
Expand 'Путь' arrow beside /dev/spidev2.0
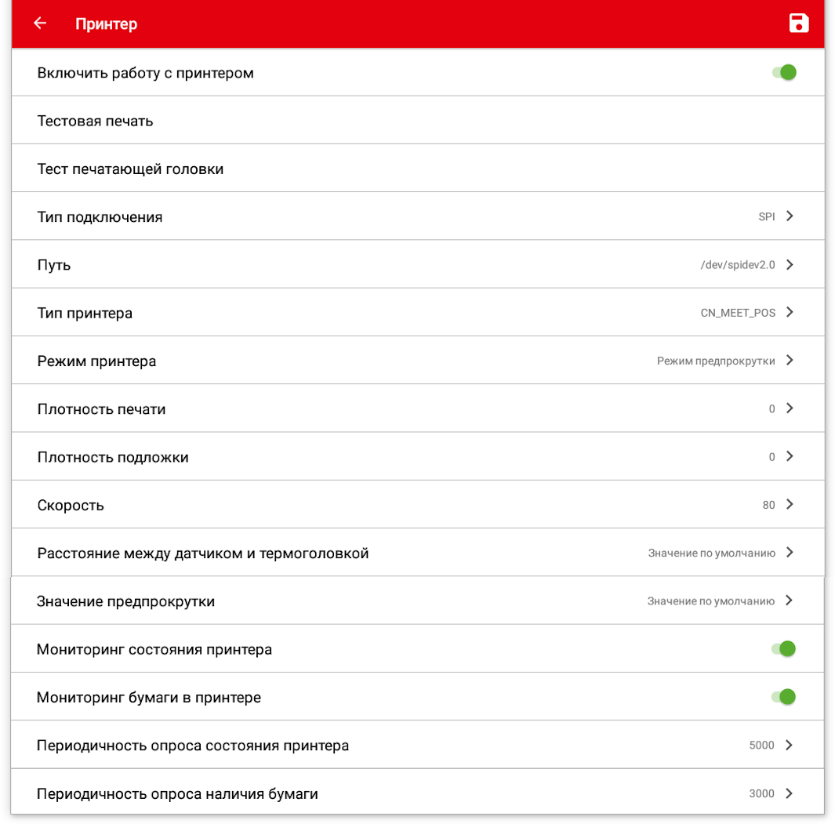[790, 264]
